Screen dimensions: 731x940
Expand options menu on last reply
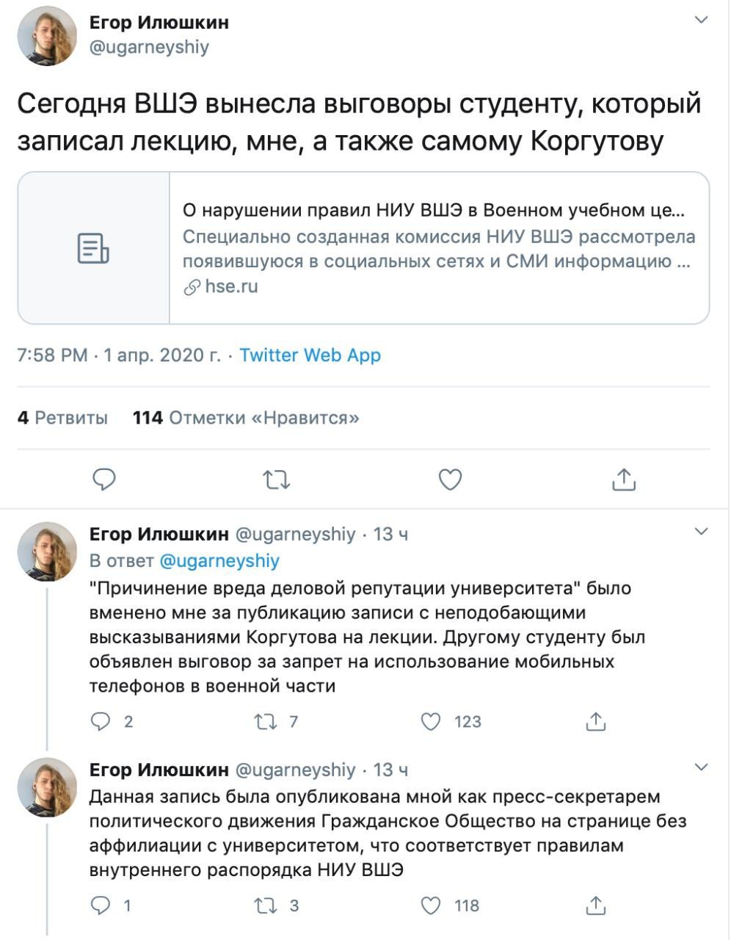click(702, 767)
